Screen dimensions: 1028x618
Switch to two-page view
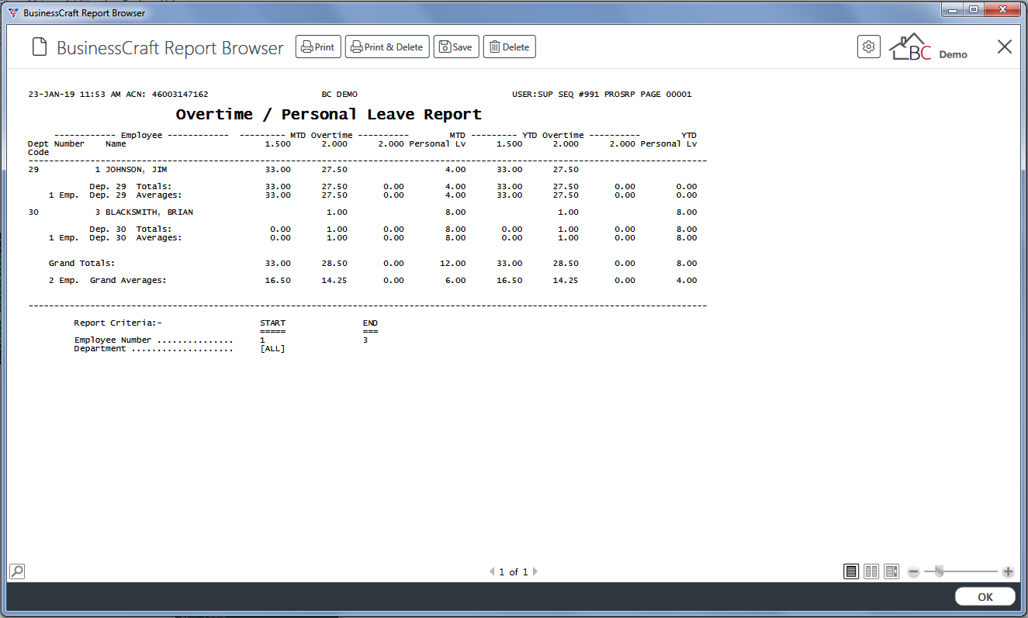(871, 571)
